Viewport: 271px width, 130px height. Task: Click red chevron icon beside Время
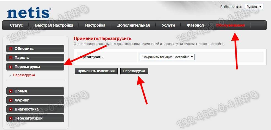click(11, 91)
